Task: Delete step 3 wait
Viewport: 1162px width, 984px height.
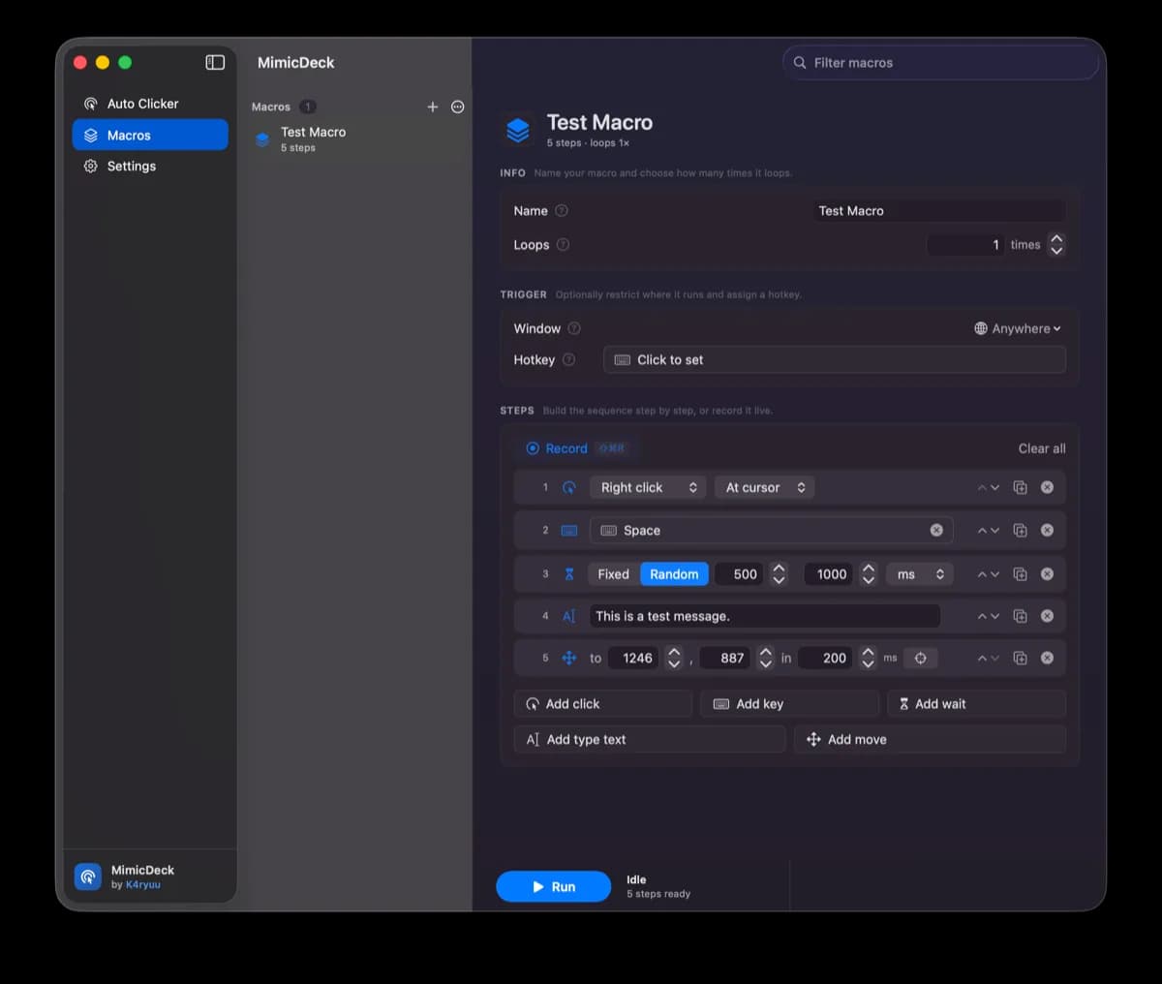Action: pyautogui.click(x=1047, y=573)
